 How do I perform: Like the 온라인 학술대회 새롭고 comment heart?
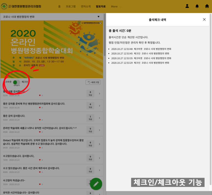(x=40, y=132)
